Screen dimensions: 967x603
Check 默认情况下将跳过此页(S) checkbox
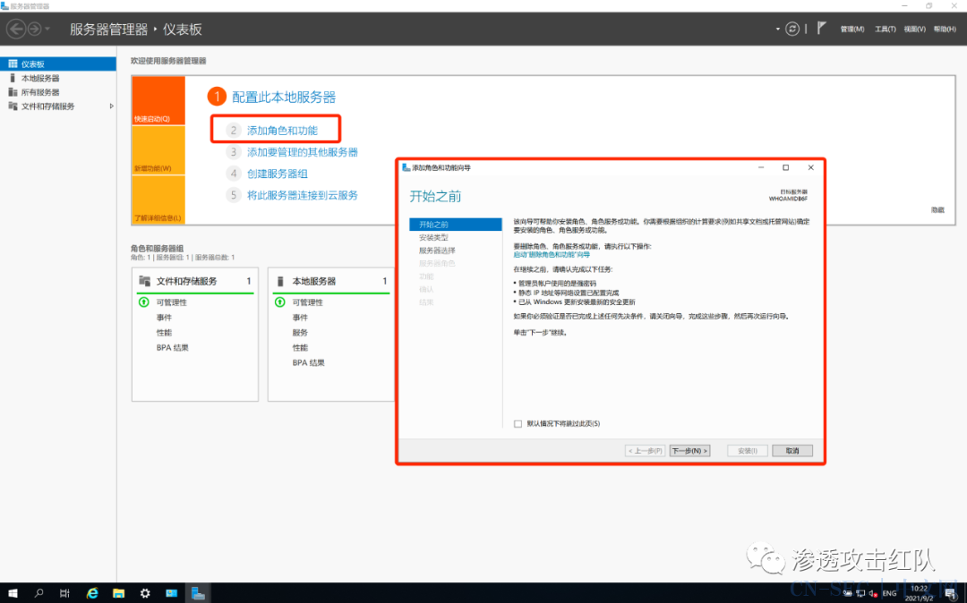pos(518,424)
